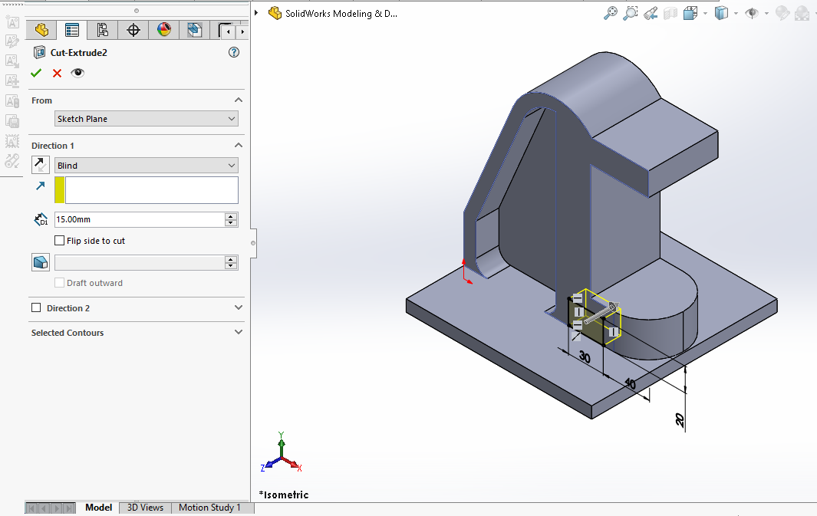
Task: Open the Cut-Extrude2 help question mark
Action: coord(234,53)
